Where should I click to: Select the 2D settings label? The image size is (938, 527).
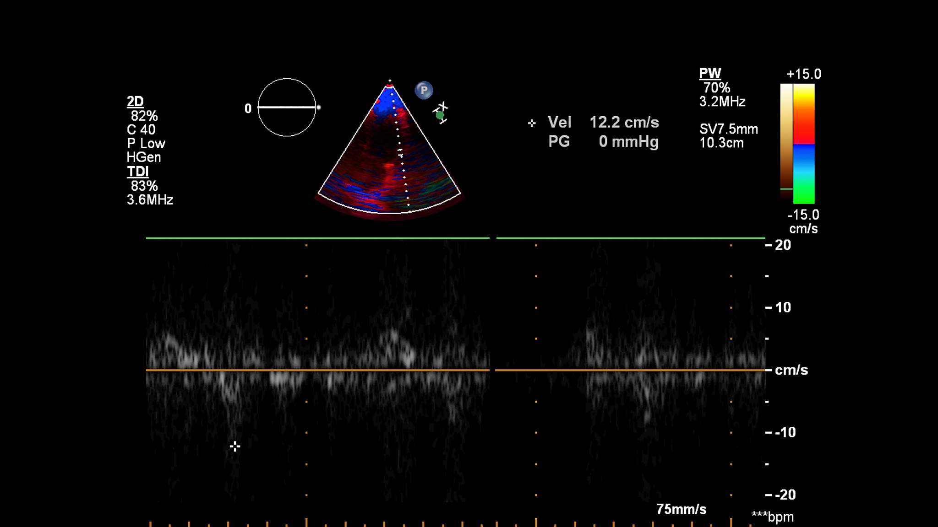coord(135,101)
